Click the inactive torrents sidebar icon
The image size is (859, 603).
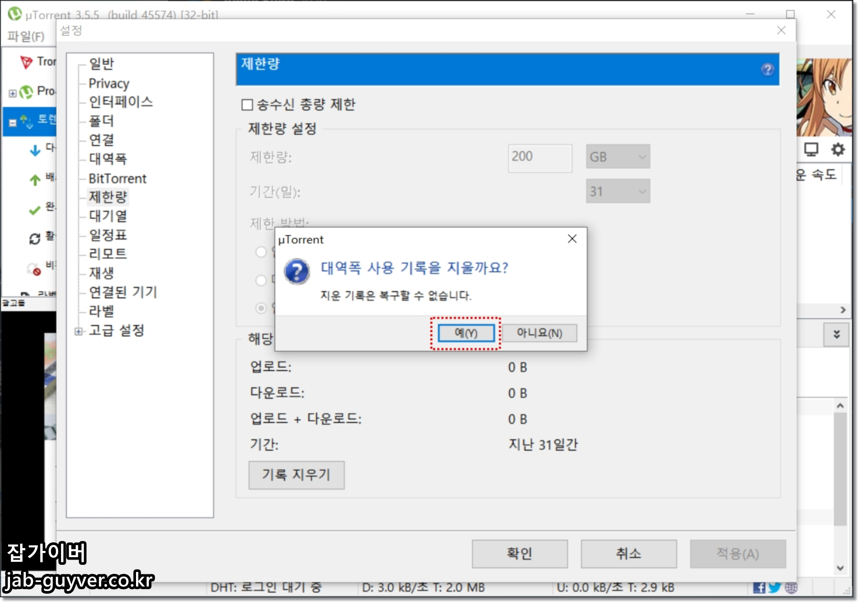[34, 269]
